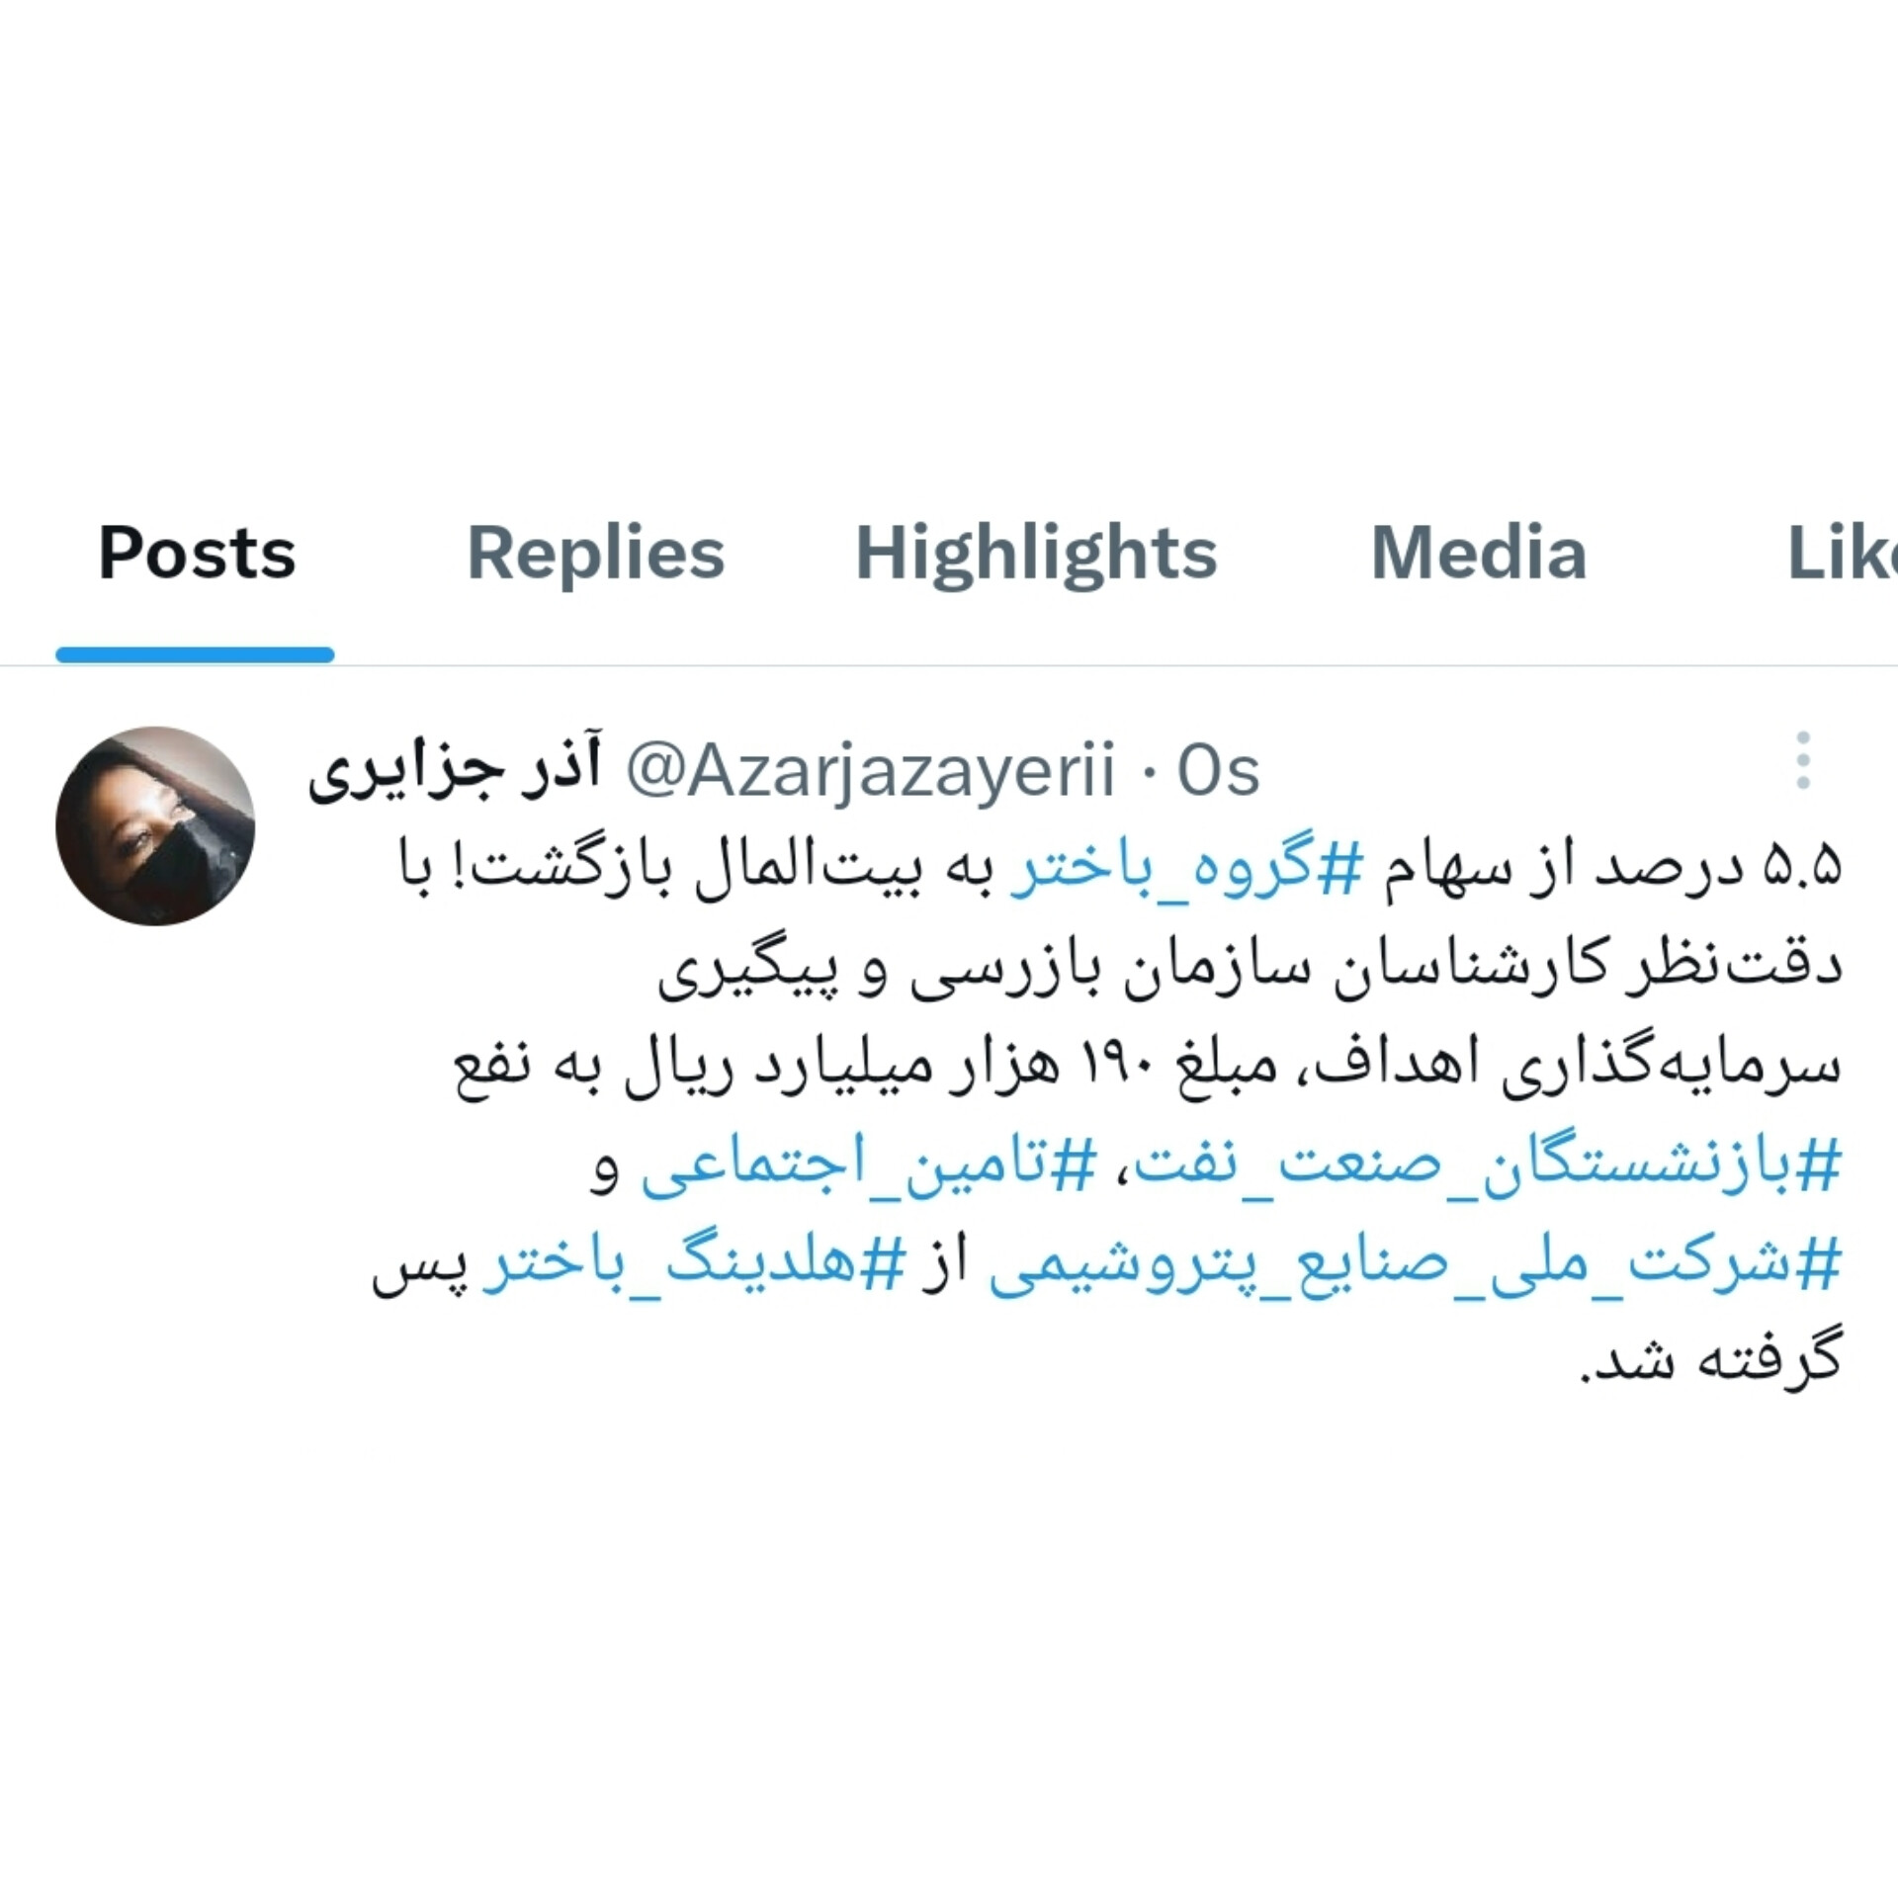
Task: Open the hashtag #تامین_اجتماعی
Action: coord(869,1165)
